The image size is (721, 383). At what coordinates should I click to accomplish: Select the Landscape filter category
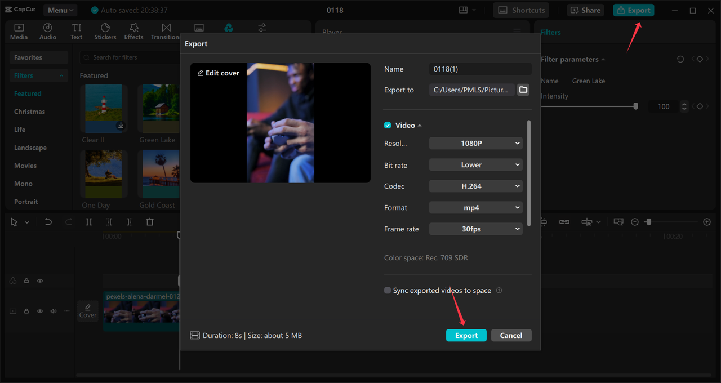click(x=30, y=148)
